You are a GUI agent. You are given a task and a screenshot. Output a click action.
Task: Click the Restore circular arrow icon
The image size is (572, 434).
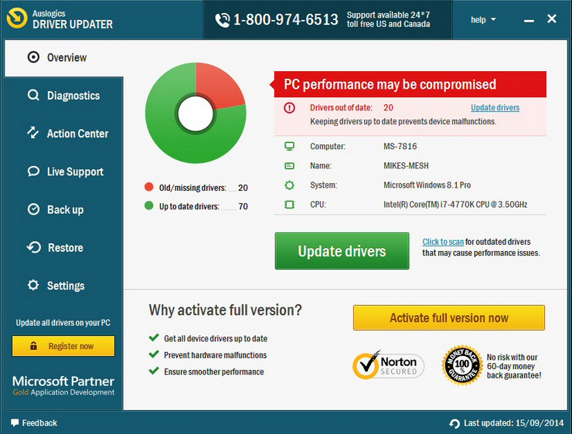point(33,247)
